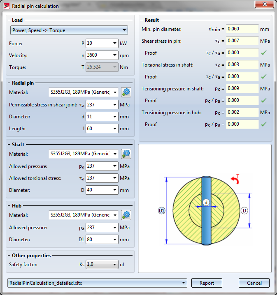This screenshot has height=295, width=277.
Task: Open the Radial pin Material dropdown
Action: 115,92
